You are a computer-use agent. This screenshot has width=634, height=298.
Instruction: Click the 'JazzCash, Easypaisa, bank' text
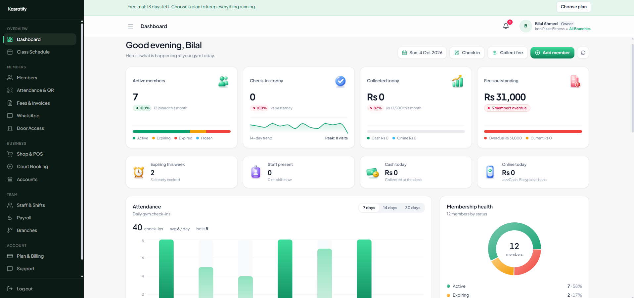[524, 180]
